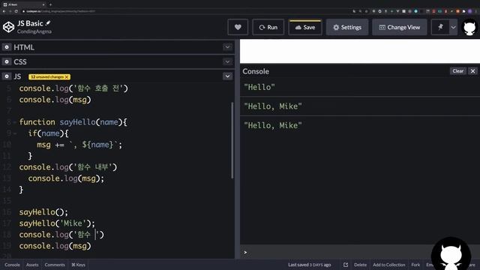Click the CodePen logo icon
This screenshot has height=270, width=480.
pyautogui.click(x=8, y=27)
